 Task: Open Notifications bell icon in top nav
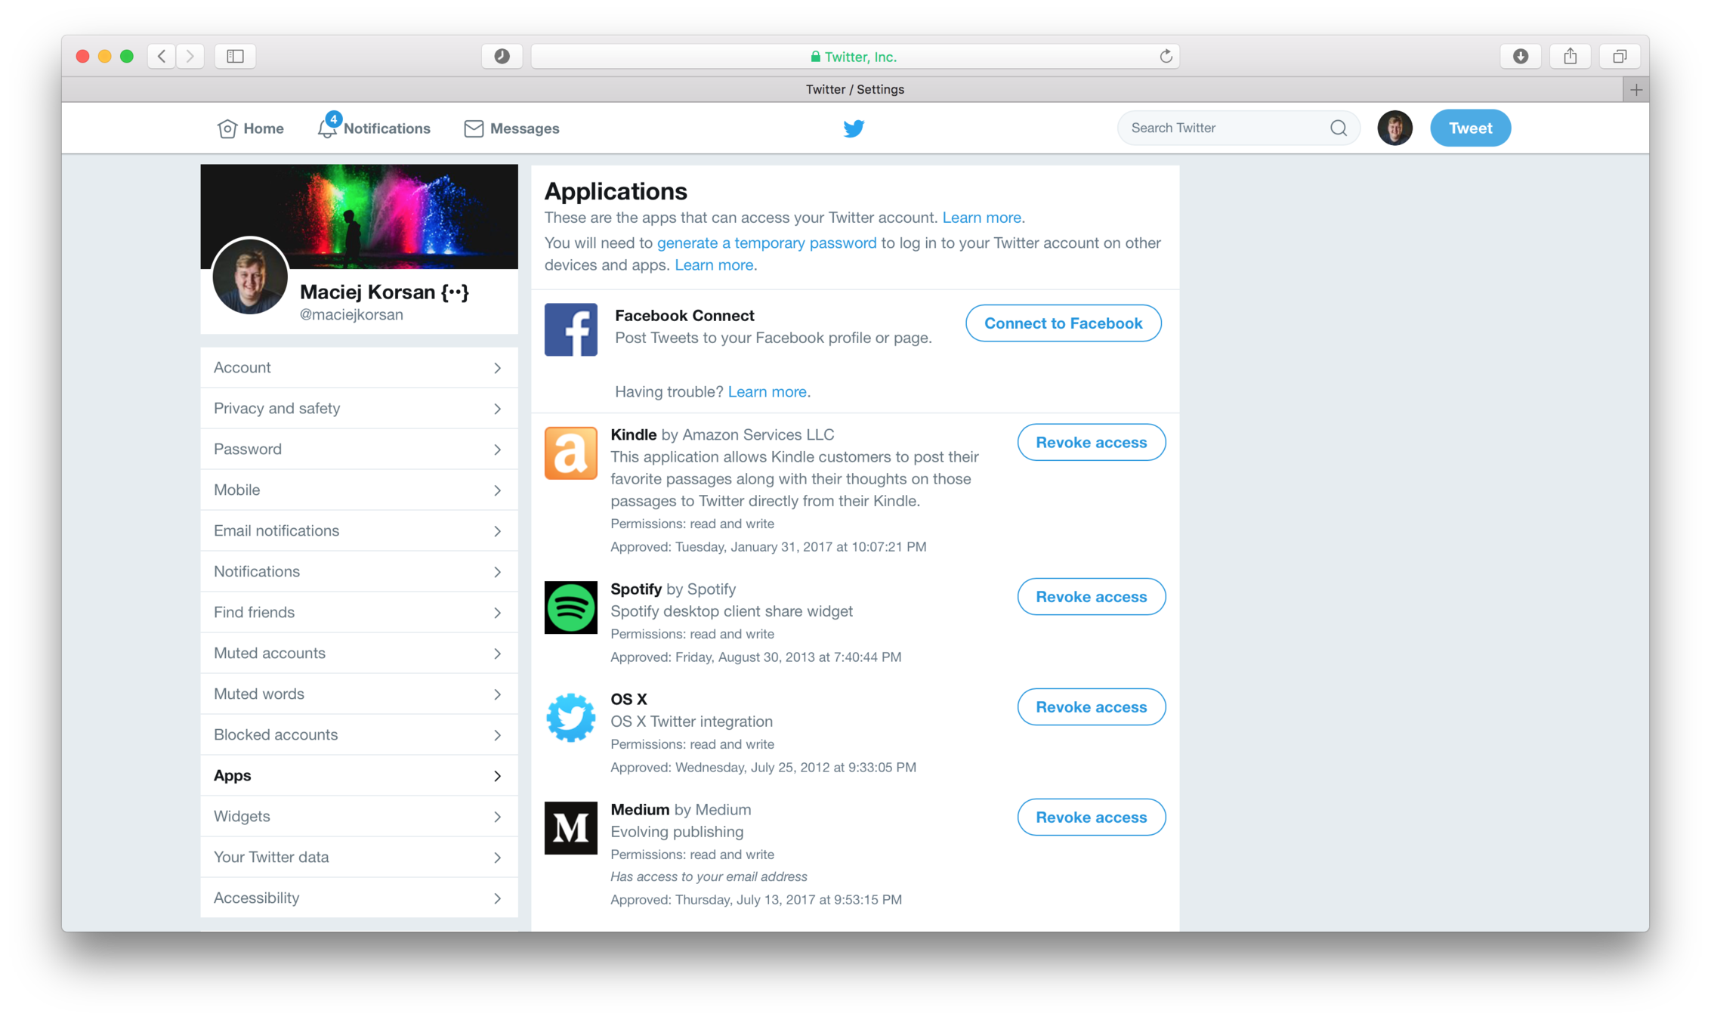click(x=327, y=128)
